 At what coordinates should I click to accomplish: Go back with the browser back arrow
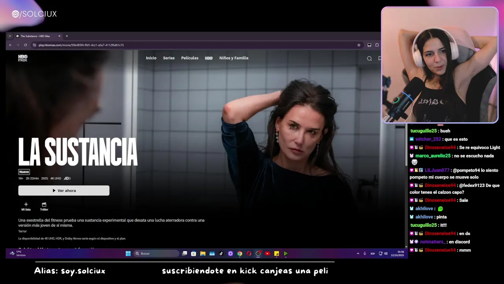click(11, 45)
